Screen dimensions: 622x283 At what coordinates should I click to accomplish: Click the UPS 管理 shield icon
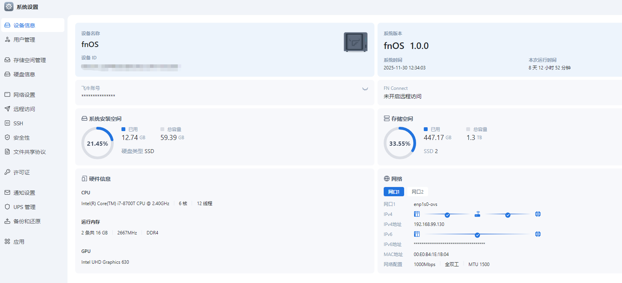7,207
